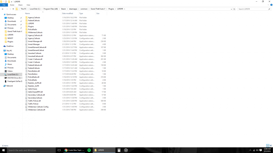Screen dimensions: 273x153
Task: Select the Realistic_ALPR.dll file
Action: click(x=35, y=83)
